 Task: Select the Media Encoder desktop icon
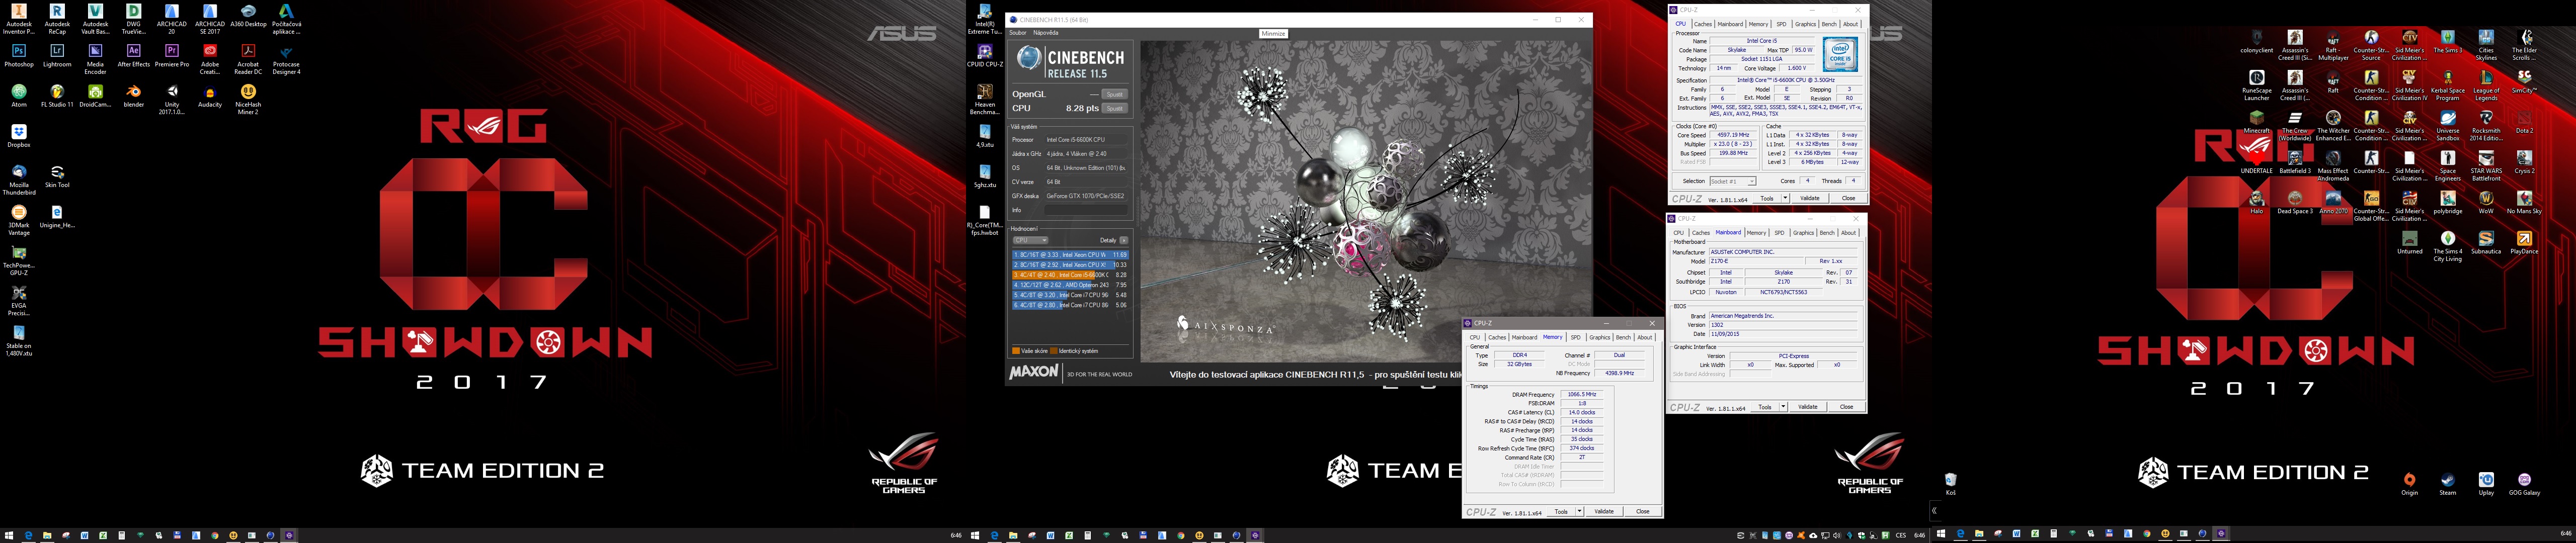click(95, 59)
